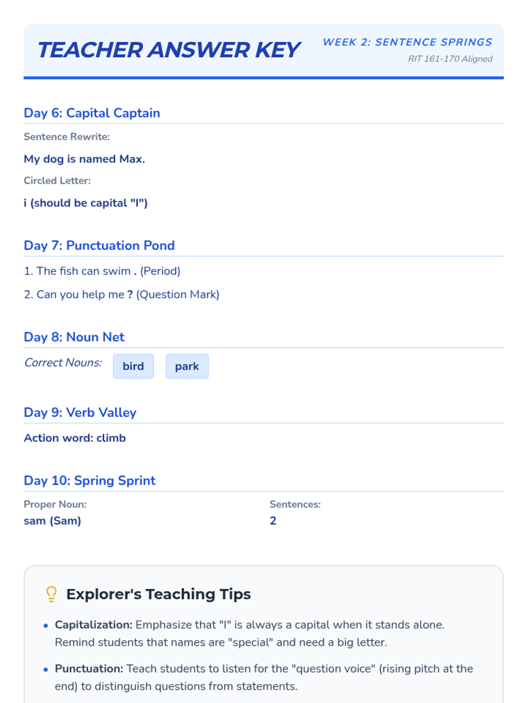Image resolution: width=527 pixels, height=703 pixels.
Task: Click the Explorer's Teaching Tips heading
Action: [159, 594]
